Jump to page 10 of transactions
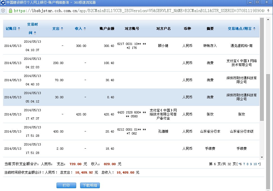 255,164
